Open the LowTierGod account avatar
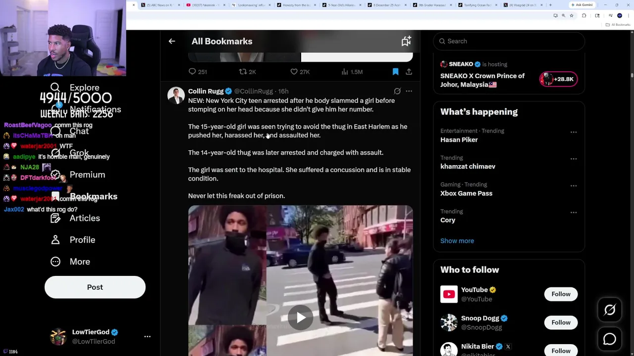This screenshot has height=356, width=634. [x=58, y=336]
